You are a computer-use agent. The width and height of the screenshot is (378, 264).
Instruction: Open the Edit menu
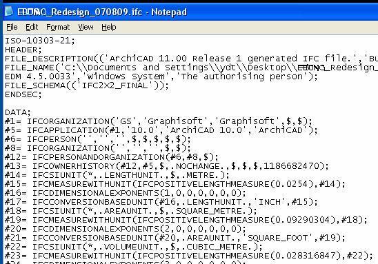[x=32, y=27]
